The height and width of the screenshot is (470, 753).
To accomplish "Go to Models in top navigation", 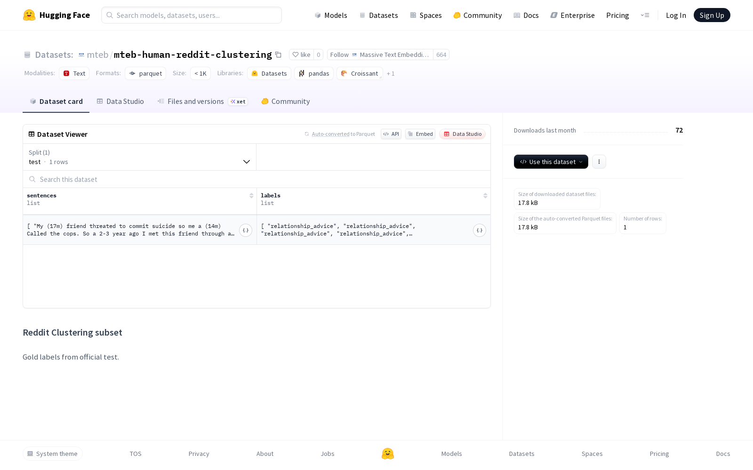I will click(x=331, y=16).
